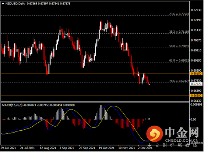Select the NZDUSD,Daily chart title
Viewport: 204px width, 152px height.
(15, 4)
